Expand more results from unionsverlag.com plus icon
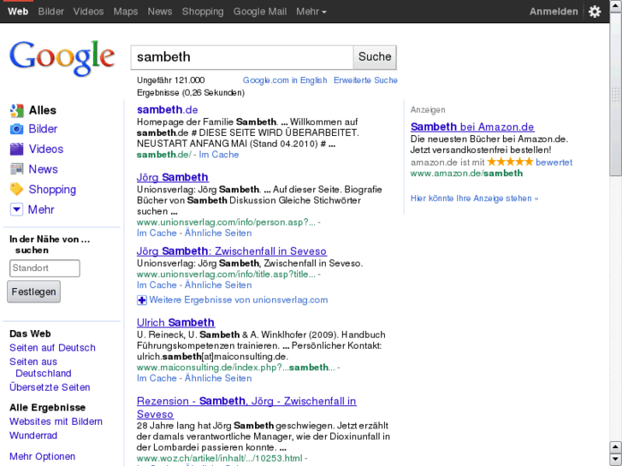Screen dimensions: 622x466 coord(142,300)
